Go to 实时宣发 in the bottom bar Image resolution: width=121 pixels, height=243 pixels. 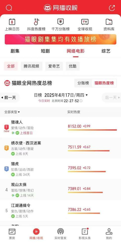click(60, 234)
